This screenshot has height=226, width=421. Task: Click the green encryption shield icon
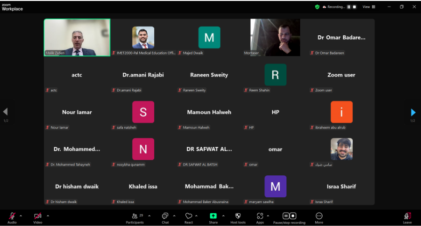click(x=318, y=7)
